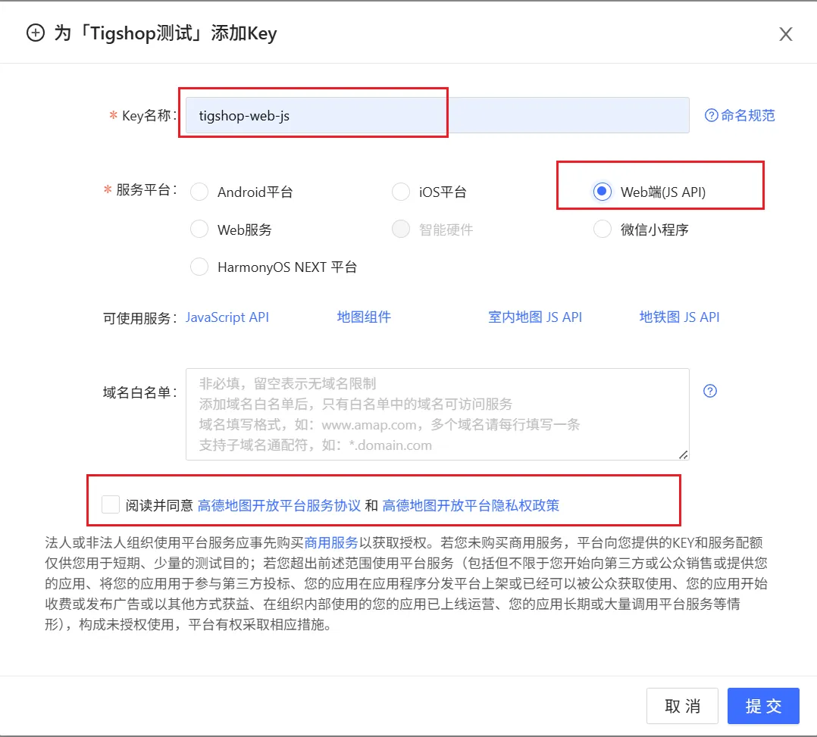817x737 pixels.
Task: Open the 室内地图 JS API link
Action: coord(535,317)
